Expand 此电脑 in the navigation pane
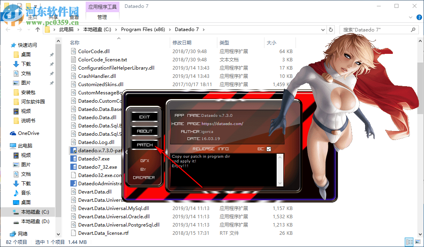Screen dimensions: 424x247 tap(6, 146)
